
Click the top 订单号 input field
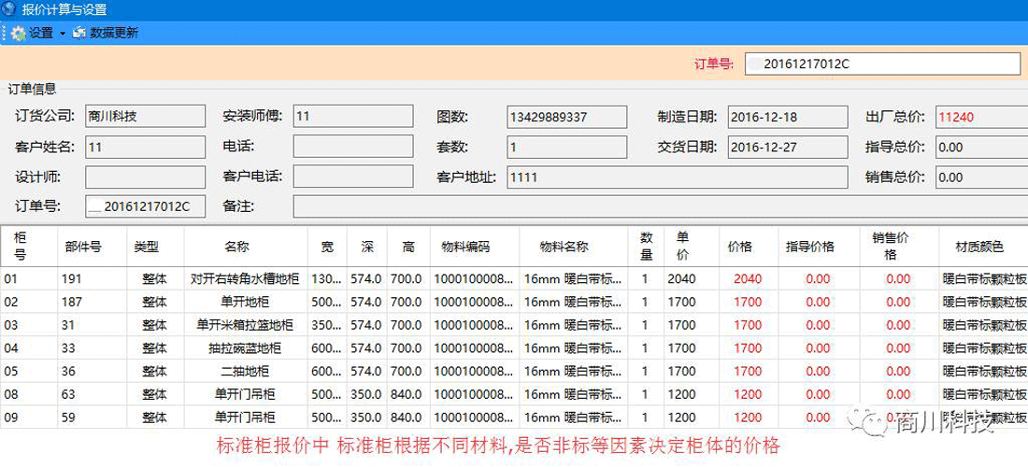tap(882, 64)
